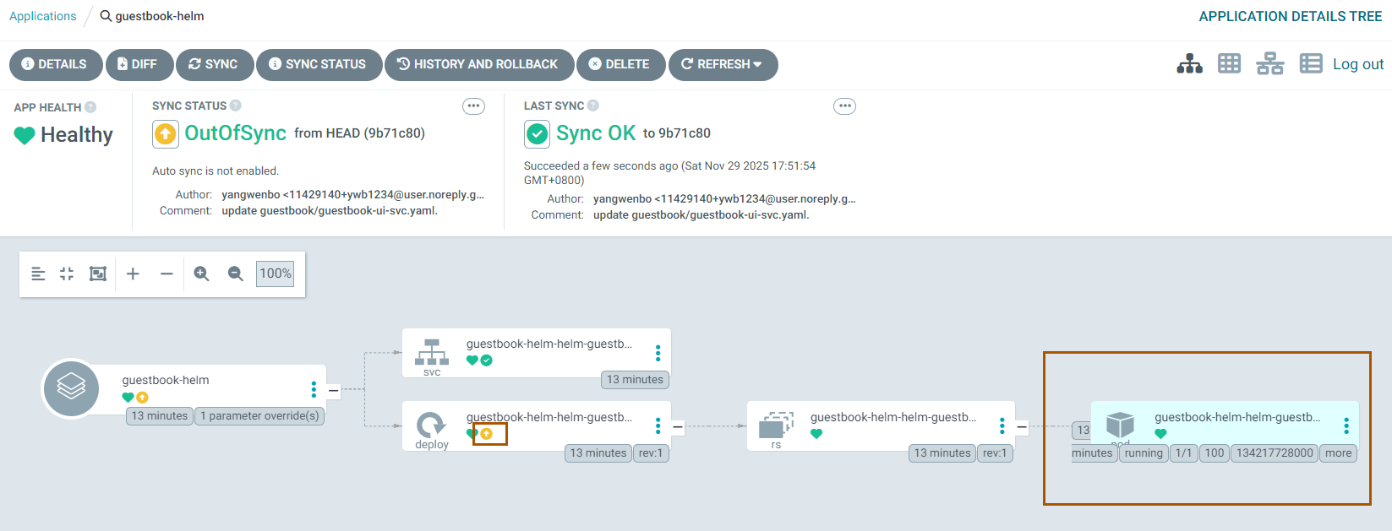Open SYNC STATUS more options ellipsis
The width and height of the screenshot is (1392, 531).
(473, 106)
